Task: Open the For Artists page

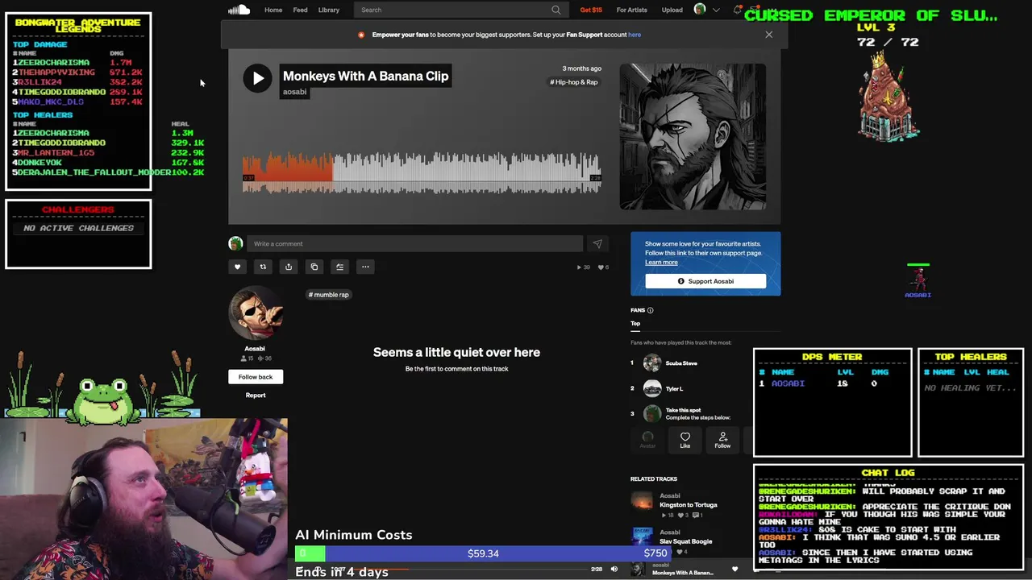Action: coord(631,10)
